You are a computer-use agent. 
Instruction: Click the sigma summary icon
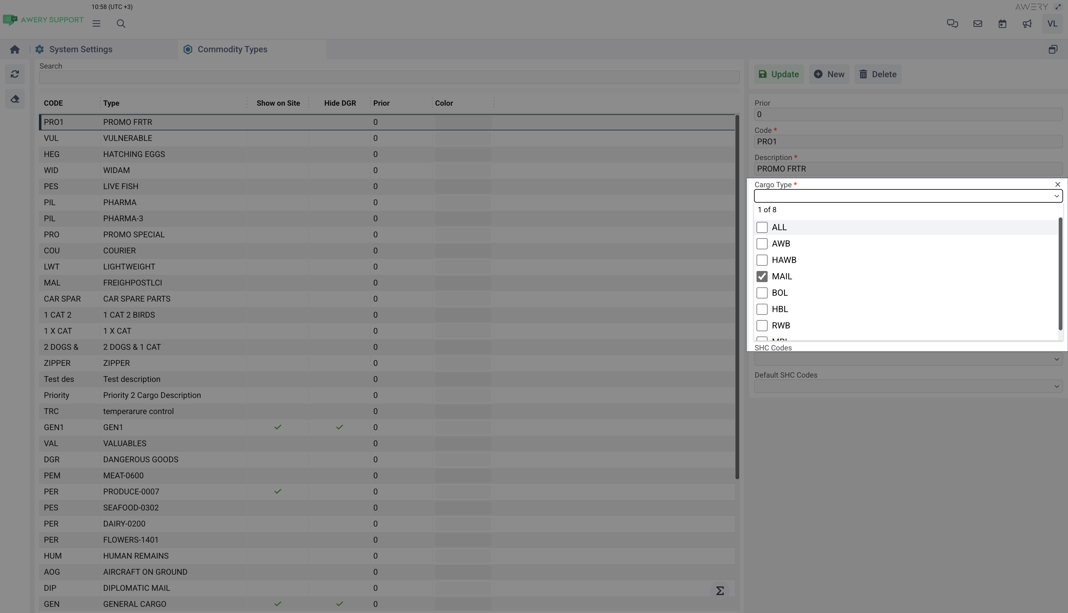(720, 591)
